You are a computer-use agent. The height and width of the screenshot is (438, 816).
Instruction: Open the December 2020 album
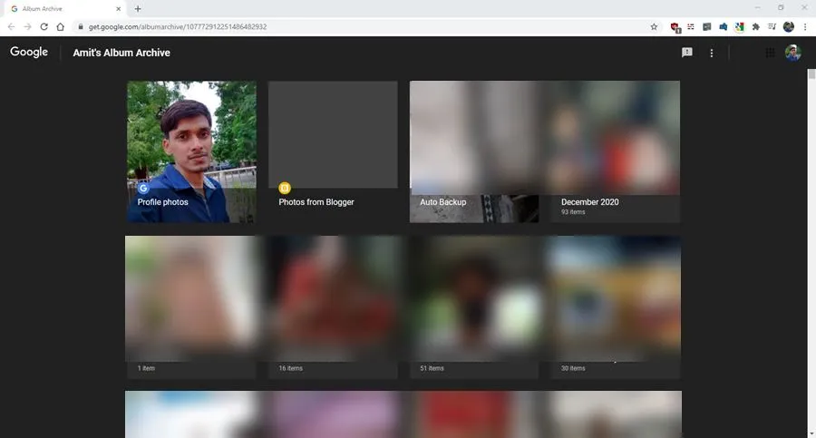click(615, 151)
